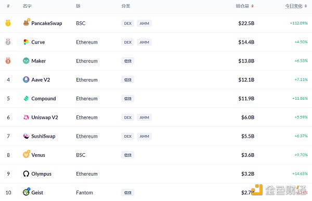Click the Olympus omega logo icon

[x=26, y=174]
